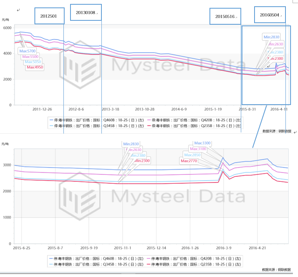Image resolution: width=298 pixels, height=277 pixels.
Task: Click the Max:4950 data label
Action: point(35,67)
